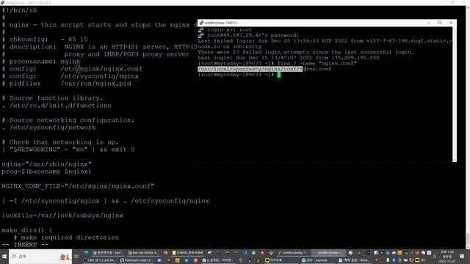Click the 'nginx="/usr/sbin/nginx"' line

[x=46, y=164]
